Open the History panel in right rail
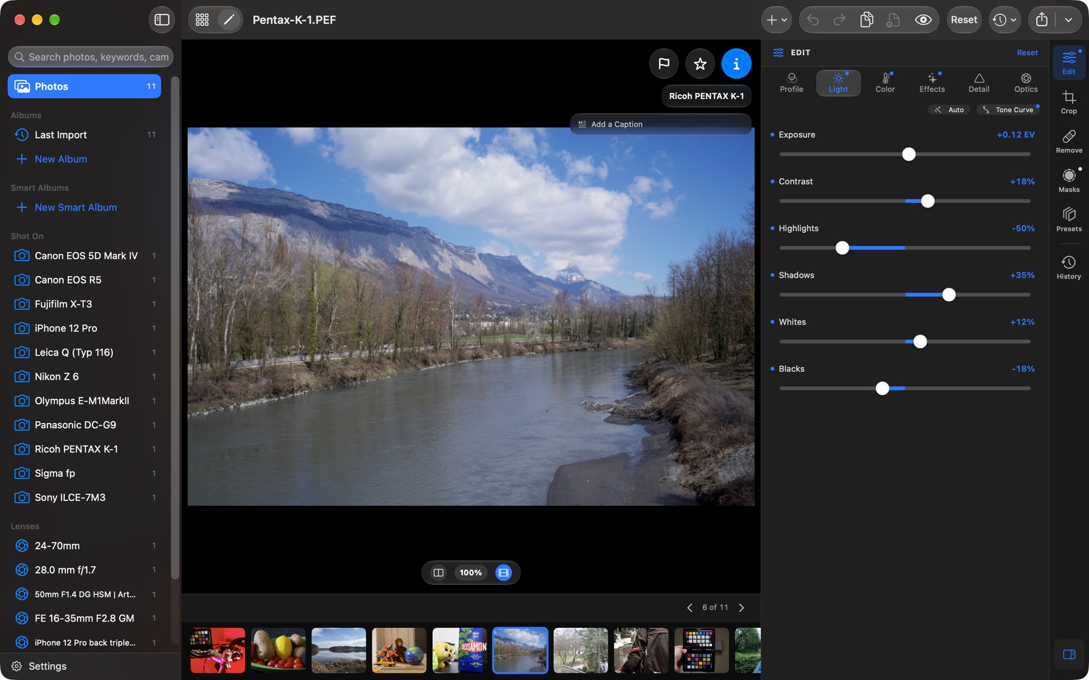1089x680 pixels. [x=1069, y=268]
